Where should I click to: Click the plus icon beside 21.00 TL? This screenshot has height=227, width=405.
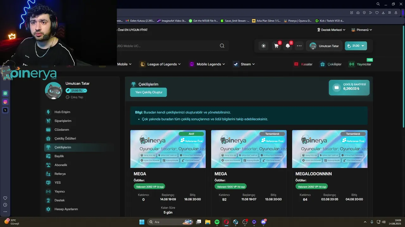click(x=85, y=90)
